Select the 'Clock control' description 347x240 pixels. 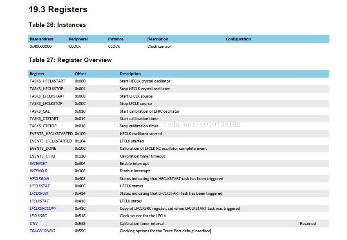tap(159, 47)
